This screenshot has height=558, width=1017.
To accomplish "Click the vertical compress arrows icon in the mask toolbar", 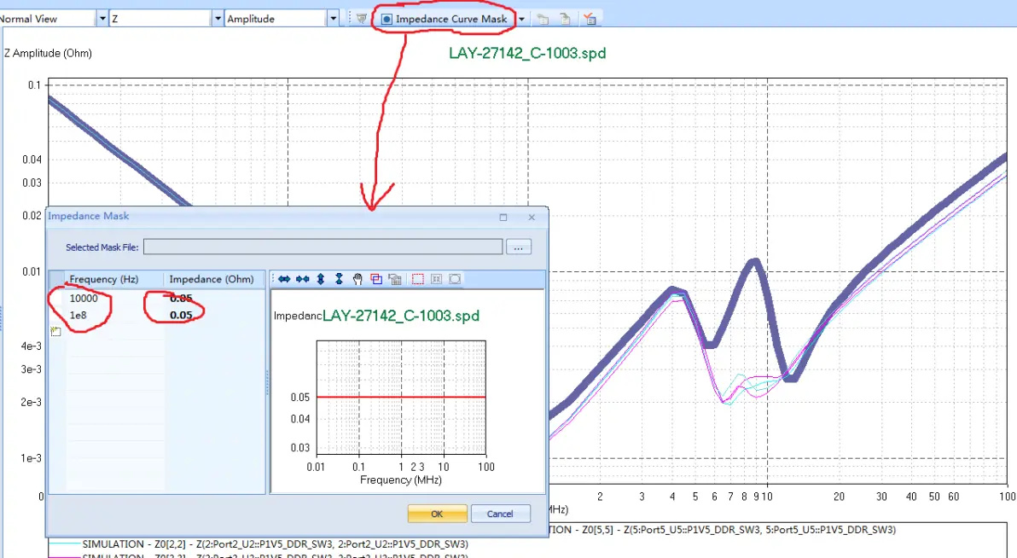I will point(339,279).
